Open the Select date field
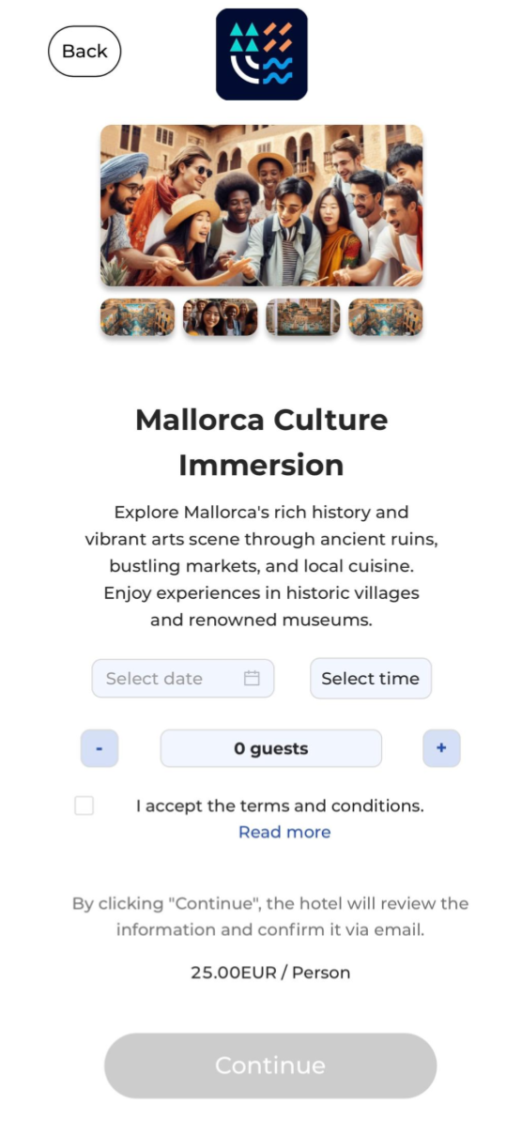 [183, 678]
